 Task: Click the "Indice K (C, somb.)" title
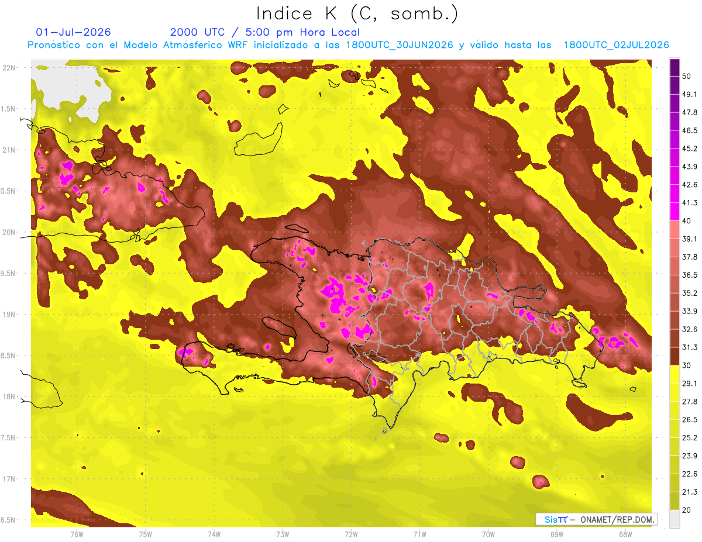357,13
